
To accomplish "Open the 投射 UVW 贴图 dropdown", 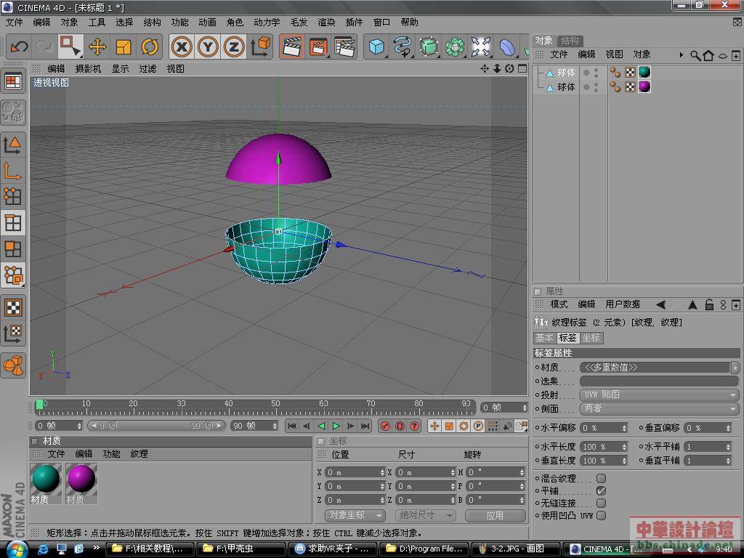I will point(659,395).
